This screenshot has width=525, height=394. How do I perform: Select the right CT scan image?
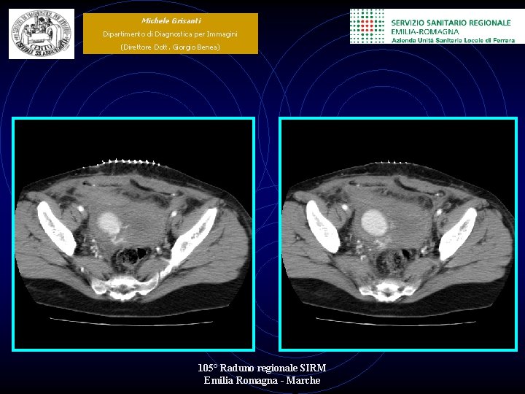[398, 234]
